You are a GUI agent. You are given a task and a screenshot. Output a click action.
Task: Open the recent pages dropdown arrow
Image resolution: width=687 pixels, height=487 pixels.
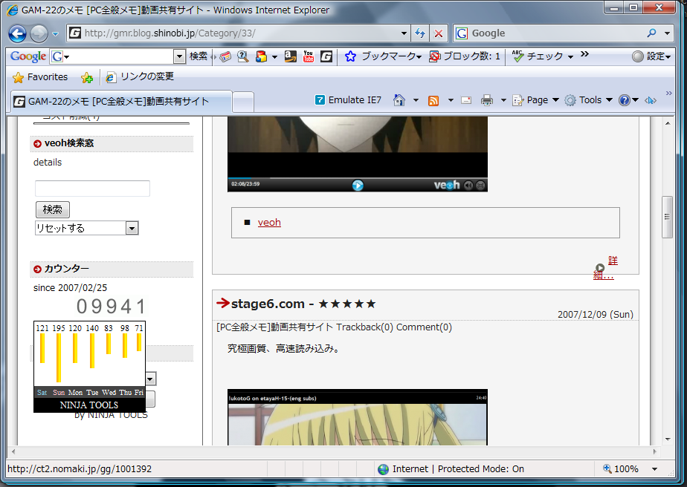(x=55, y=33)
